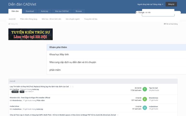Go to the 24 phút trước last post
Viewport: 186px width, 116px height.
tap(154, 90)
